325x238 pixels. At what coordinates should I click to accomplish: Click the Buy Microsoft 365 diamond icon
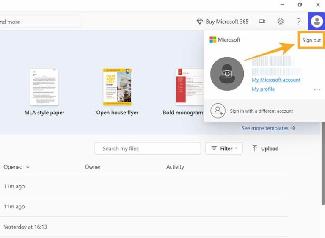[200, 22]
